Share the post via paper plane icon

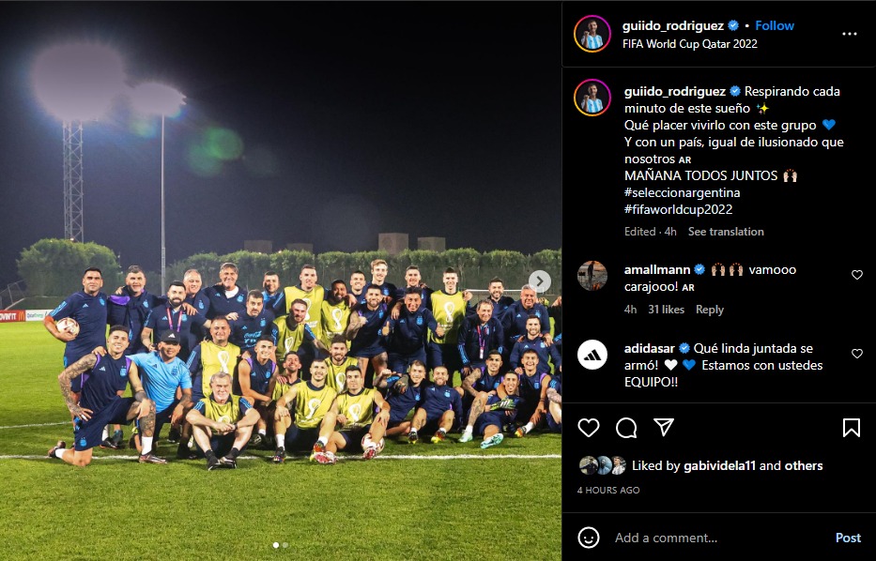(x=664, y=428)
